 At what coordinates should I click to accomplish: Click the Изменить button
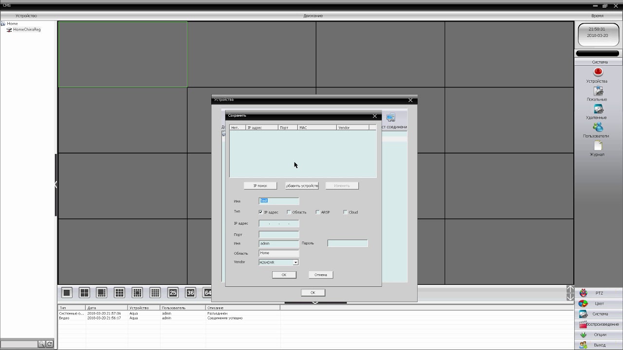[x=342, y=186]
